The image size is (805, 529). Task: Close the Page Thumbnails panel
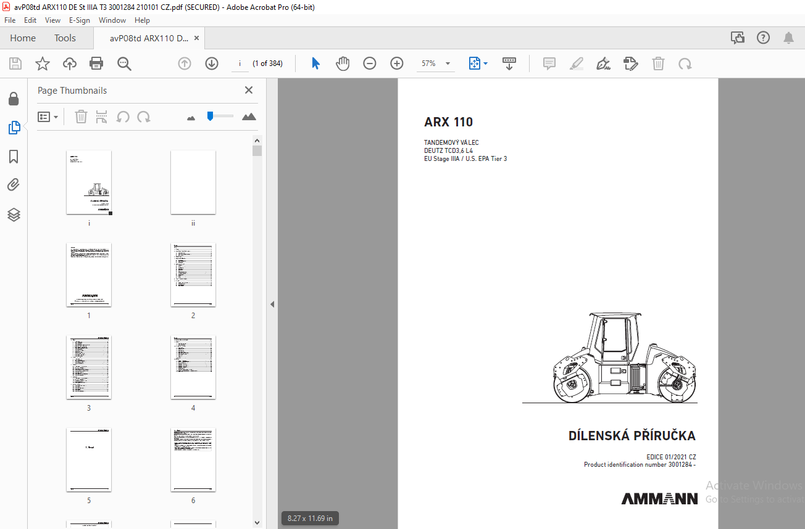(249, 90)
